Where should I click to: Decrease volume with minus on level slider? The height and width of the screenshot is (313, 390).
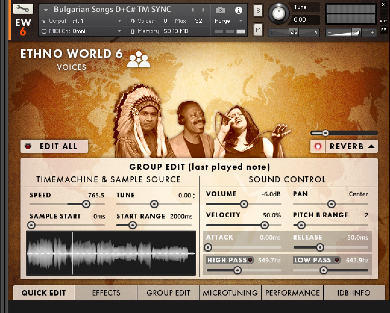click(329, 33)
